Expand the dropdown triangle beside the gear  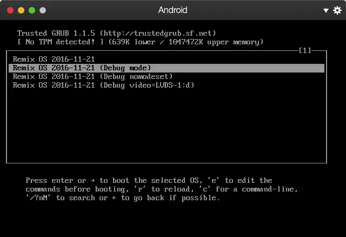(x=326, y=10)
